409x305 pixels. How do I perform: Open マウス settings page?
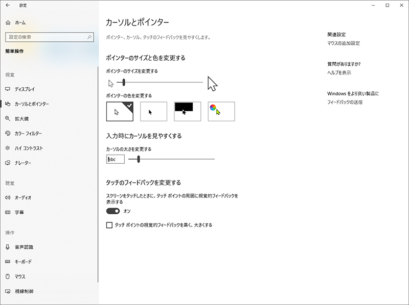[20, 276]
